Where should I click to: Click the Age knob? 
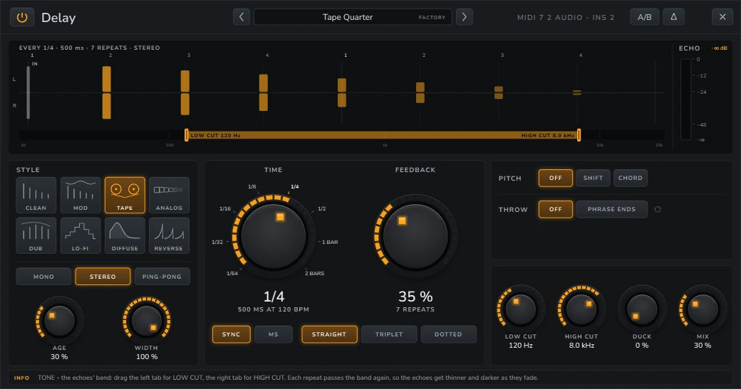coord(59,321)
